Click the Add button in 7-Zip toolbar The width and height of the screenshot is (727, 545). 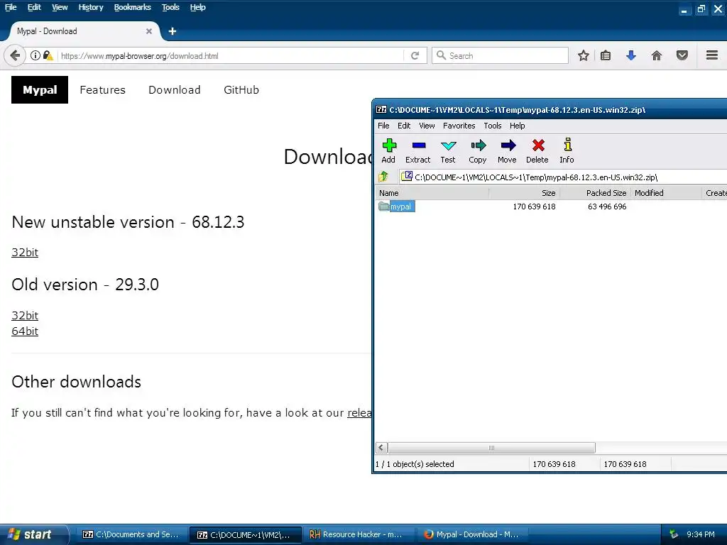pyautogui.click(x=388, y=151)
